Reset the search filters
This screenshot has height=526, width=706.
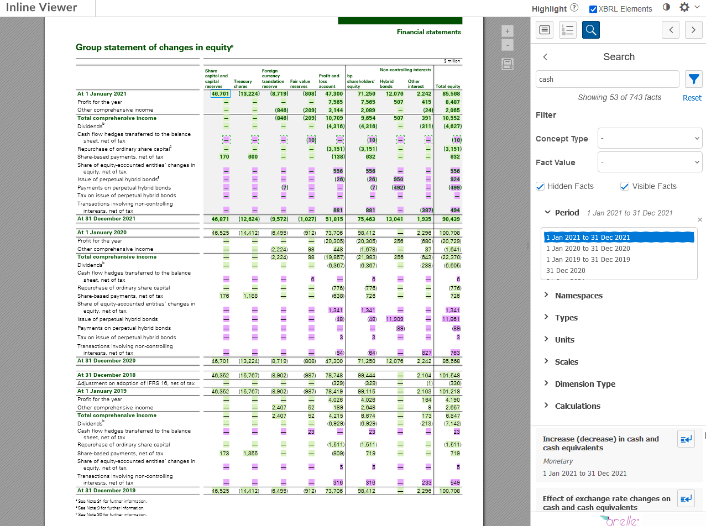tap(692, 97)
